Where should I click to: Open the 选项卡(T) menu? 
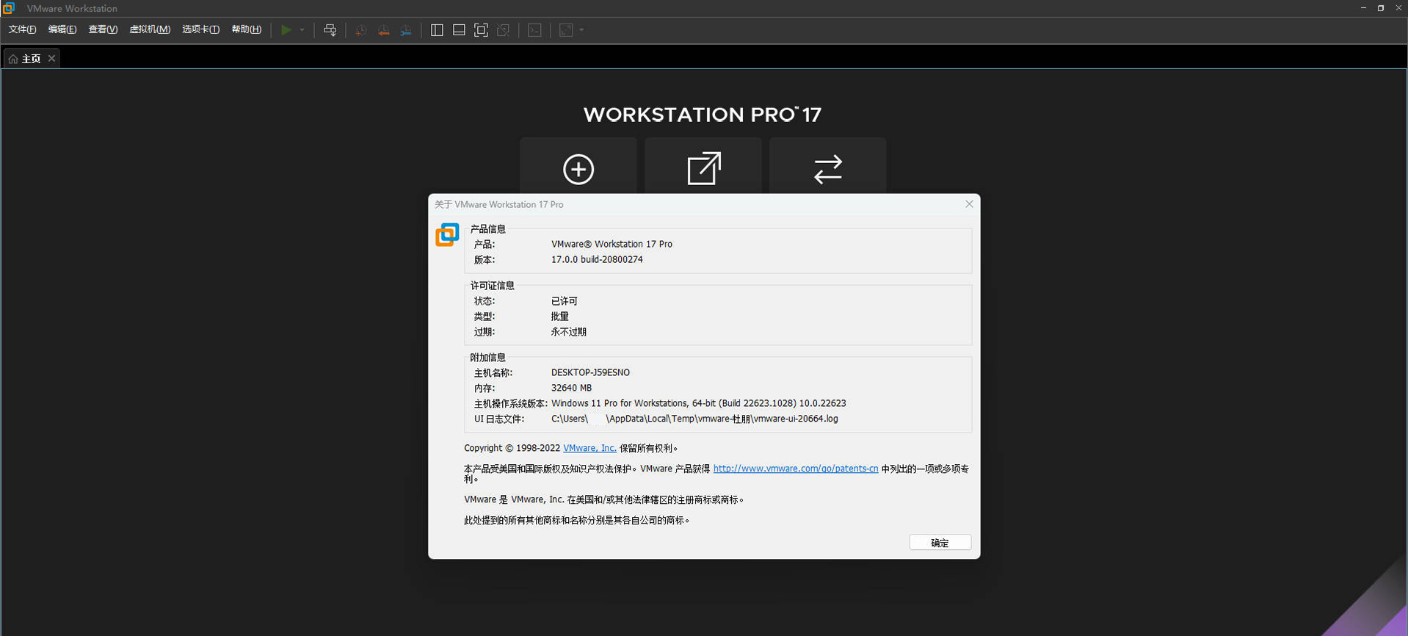click(x=200, y=29)
